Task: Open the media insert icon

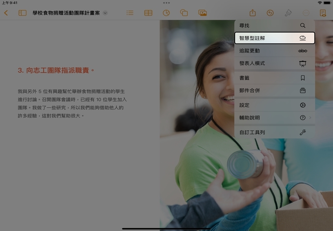Action: tap(202, 13)
